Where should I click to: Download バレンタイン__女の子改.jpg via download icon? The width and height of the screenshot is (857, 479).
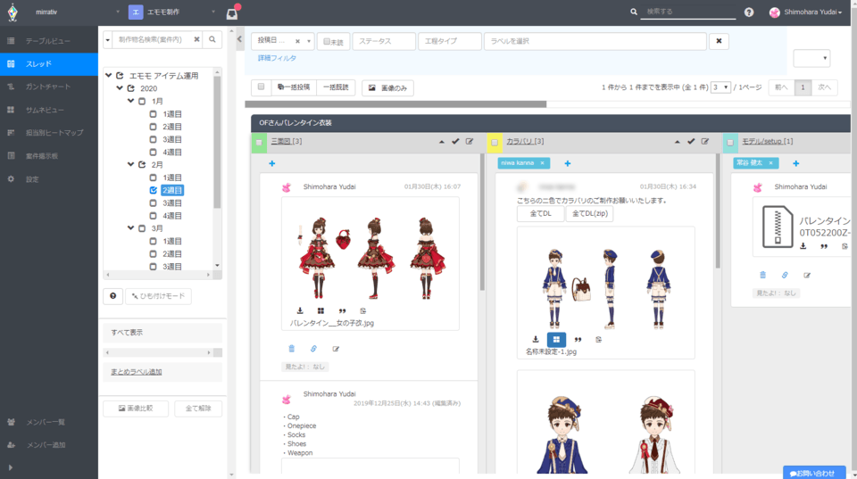tap(300, 310)
